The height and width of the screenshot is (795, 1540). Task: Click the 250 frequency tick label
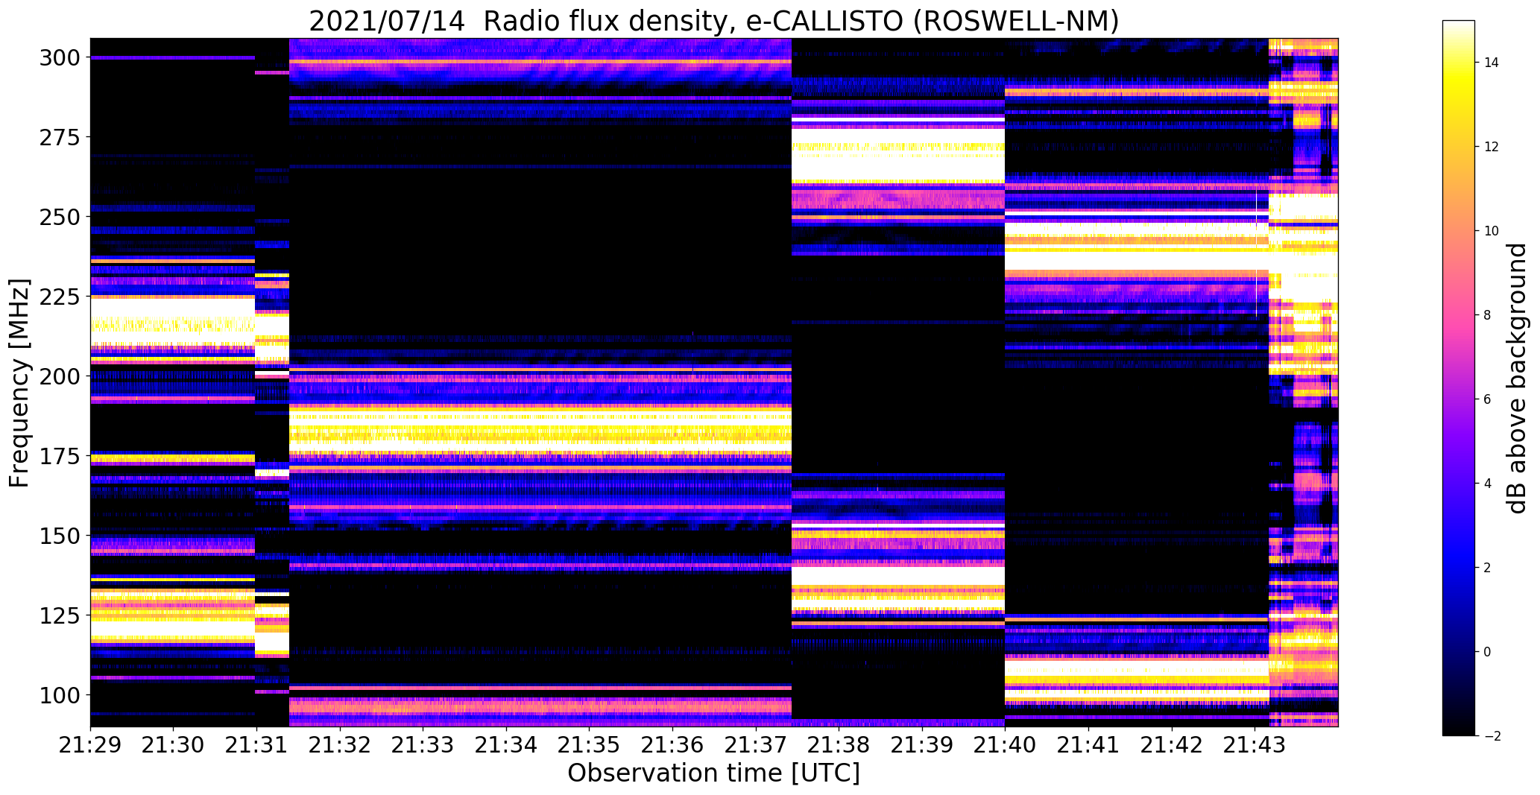(x=60, y=217)
